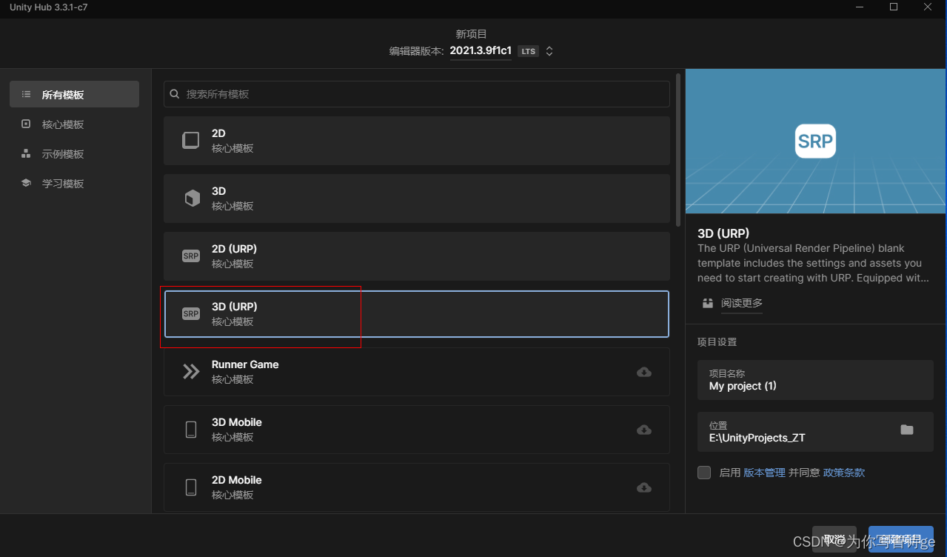
Task: Click the SRP icon of 3D (URP)
Action: [x=191, y=314]
